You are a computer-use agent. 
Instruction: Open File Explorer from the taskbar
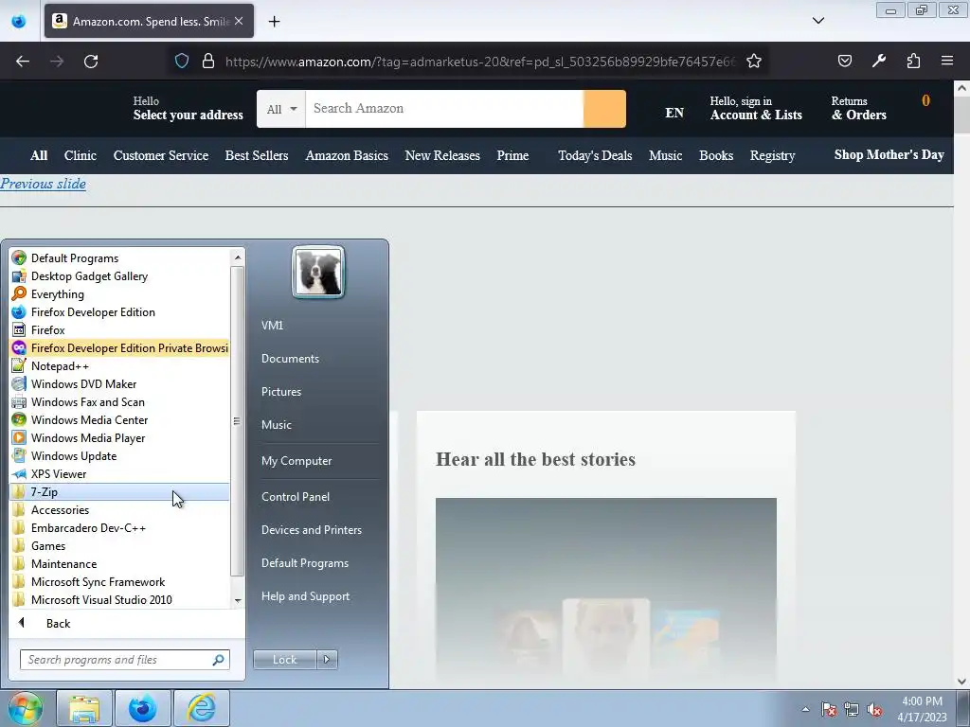pyautogui.click(x=84, y=708)
